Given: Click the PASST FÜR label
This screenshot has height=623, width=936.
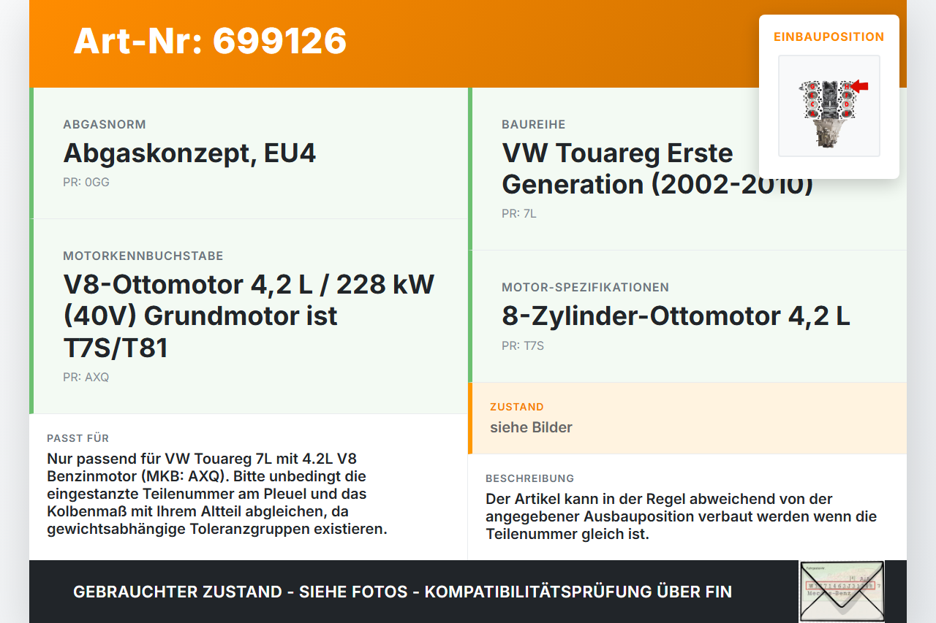Looking at the screenshot, I should point(78,438).
